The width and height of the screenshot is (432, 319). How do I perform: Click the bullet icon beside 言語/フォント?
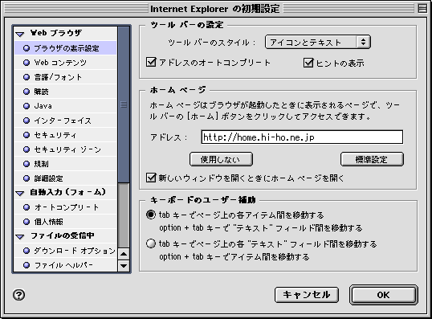(26, 77)
